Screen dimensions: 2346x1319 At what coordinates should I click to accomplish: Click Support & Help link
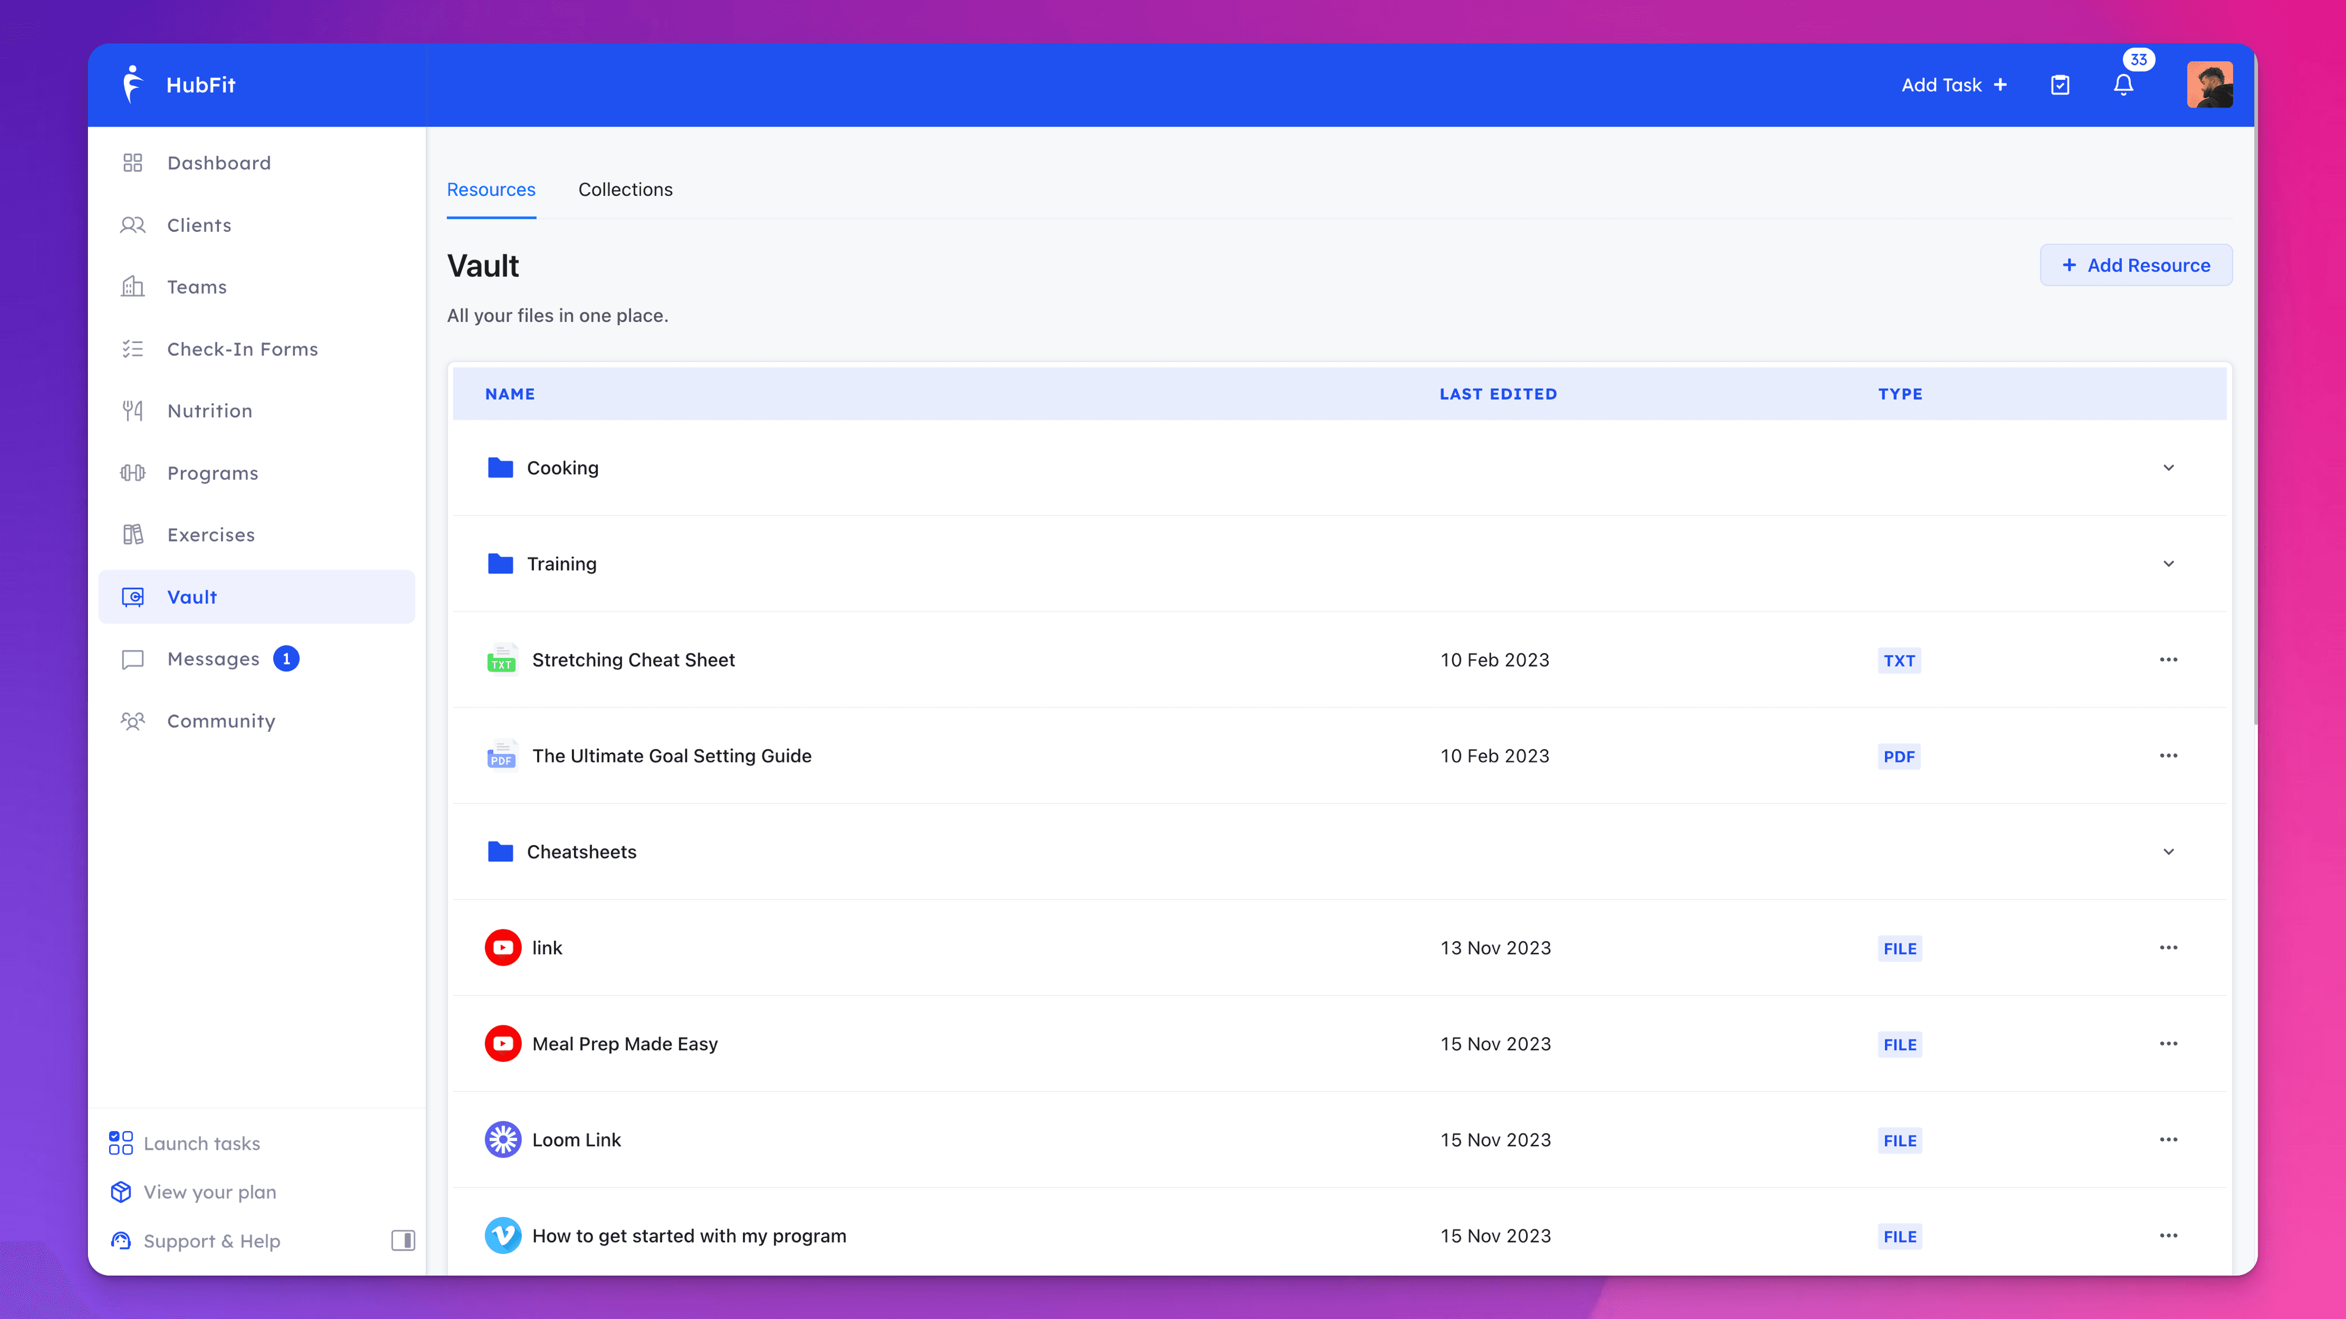(211, 1241)
